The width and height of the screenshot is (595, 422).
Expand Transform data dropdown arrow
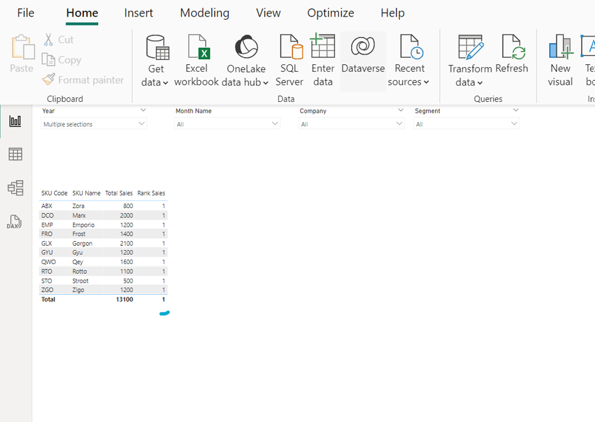click(x=480, y=83)
